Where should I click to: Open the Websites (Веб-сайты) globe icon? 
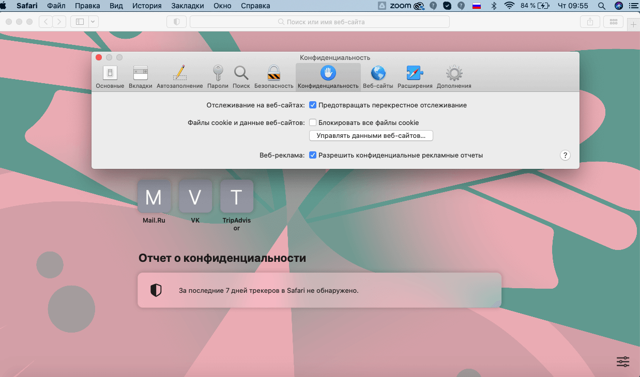pos(378,73)
